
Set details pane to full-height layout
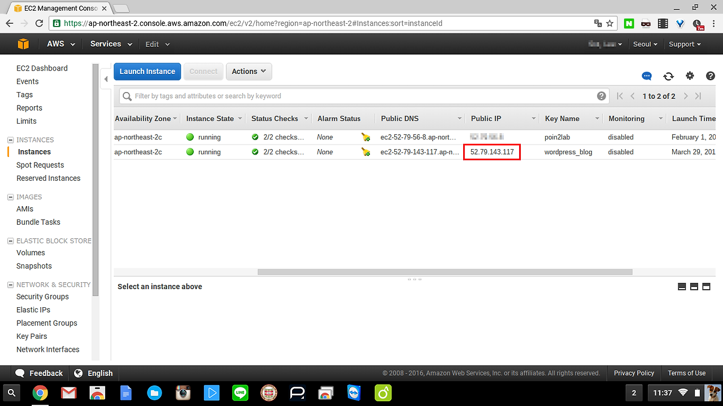706,287
